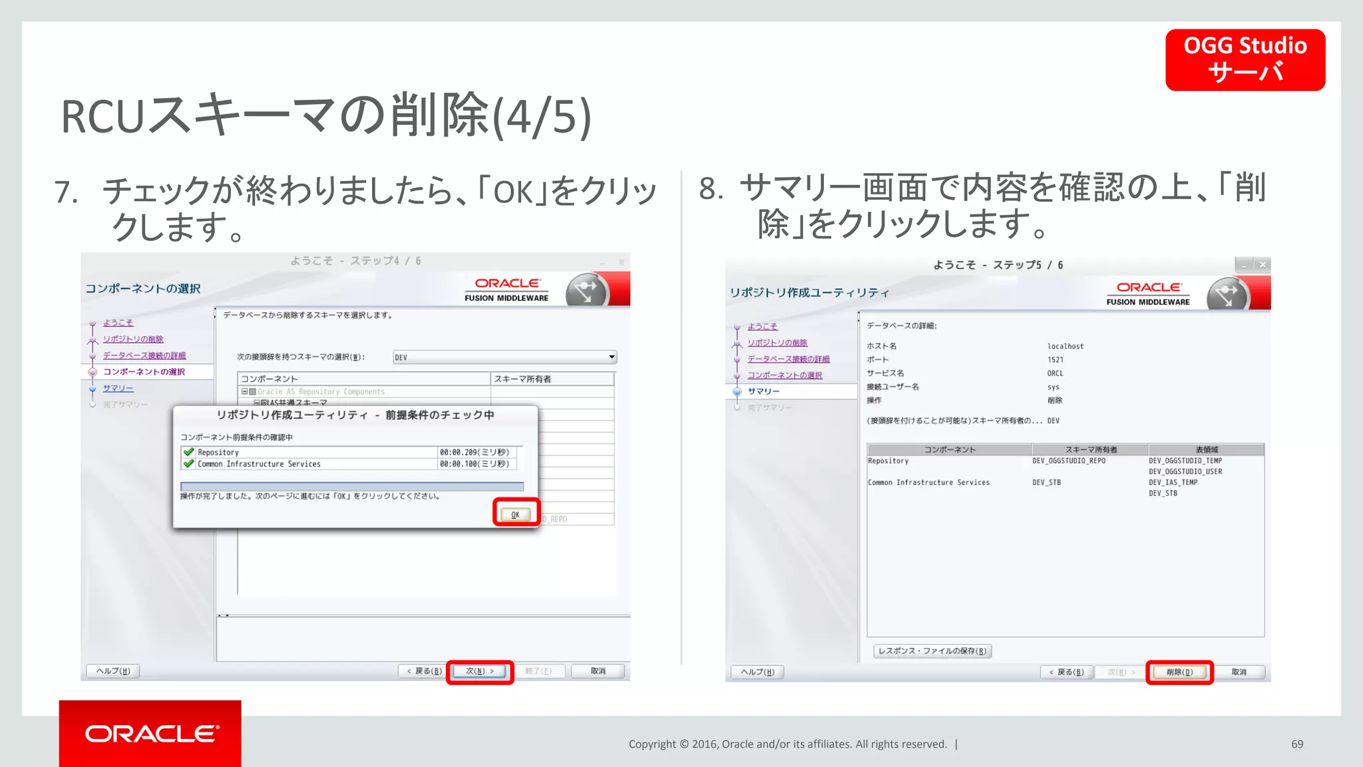Screen dimensions: 1363x767
Task: Click greyed 終了(F) button in step 4 window
Action: click(538, 671)
